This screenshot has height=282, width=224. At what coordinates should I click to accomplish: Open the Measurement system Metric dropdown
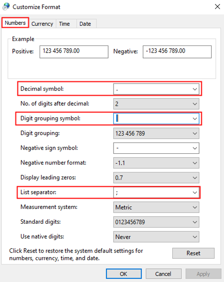156,207
